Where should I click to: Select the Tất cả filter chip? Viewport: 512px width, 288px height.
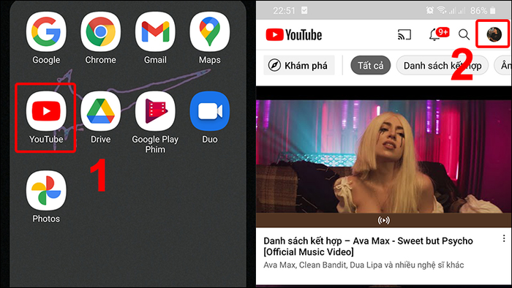point(370,66)
